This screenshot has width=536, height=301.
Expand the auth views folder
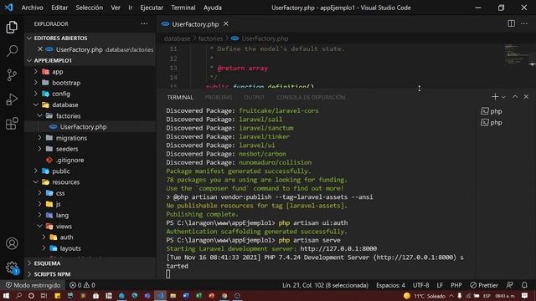pos(90,237)
